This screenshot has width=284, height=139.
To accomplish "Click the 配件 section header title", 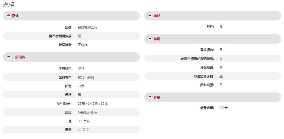I will pos(15,16).
